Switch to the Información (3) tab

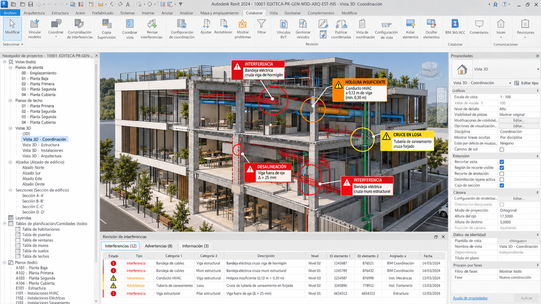tap(195, 246)
